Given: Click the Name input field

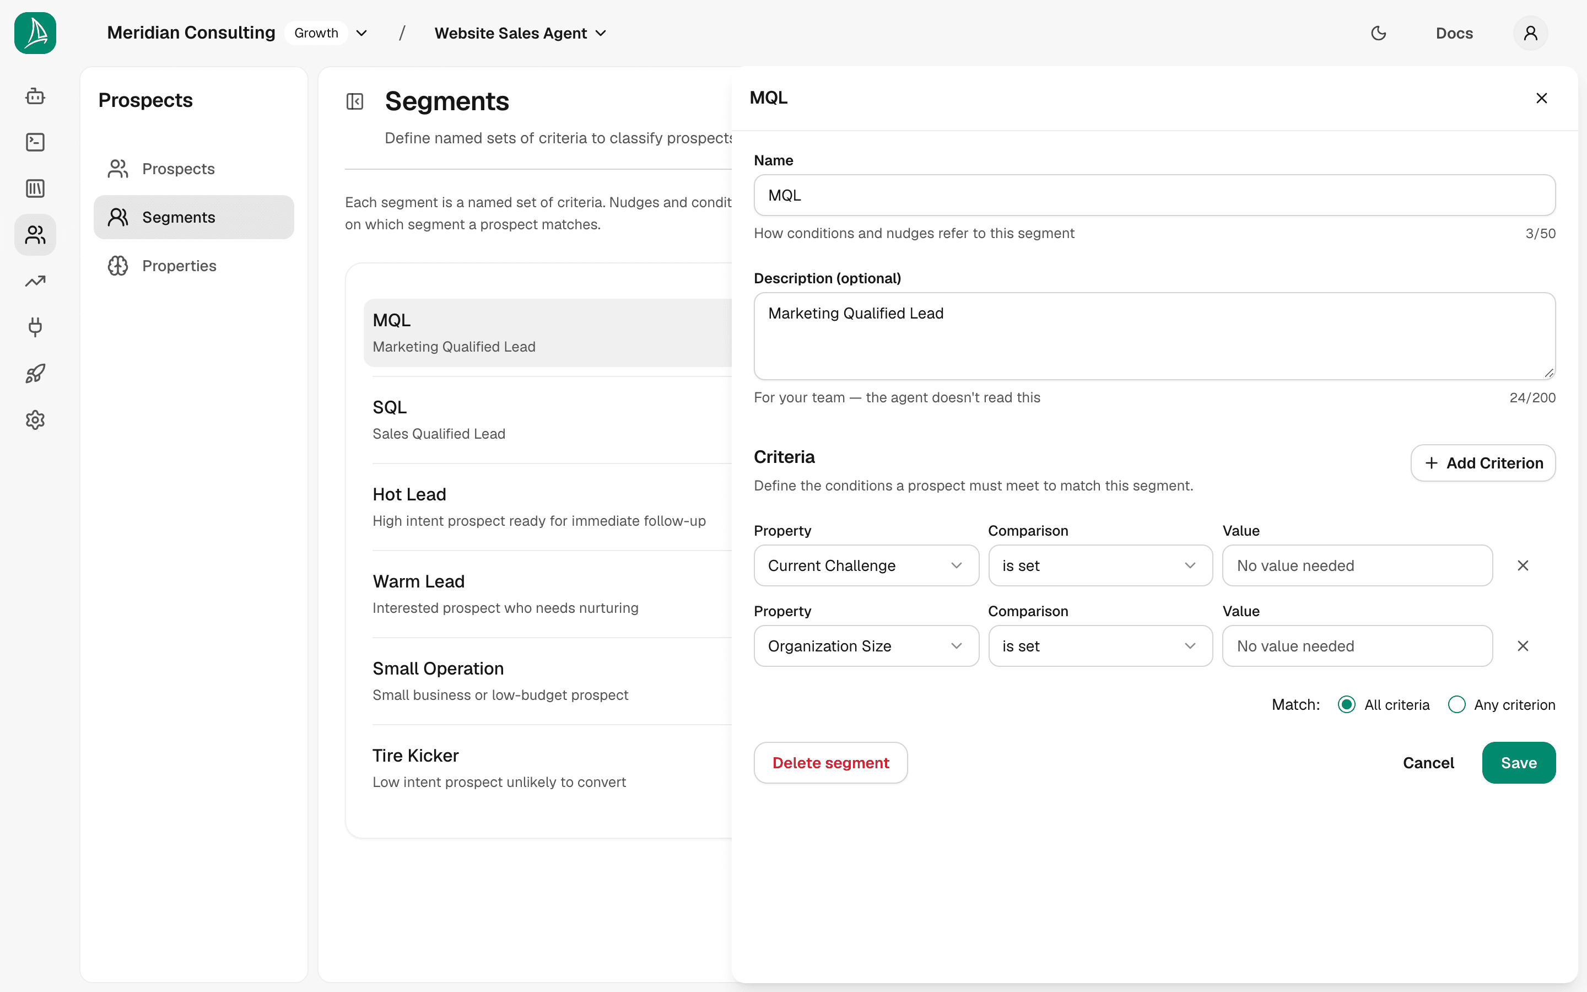Looking at the screenshot, I should [1154, 196].
